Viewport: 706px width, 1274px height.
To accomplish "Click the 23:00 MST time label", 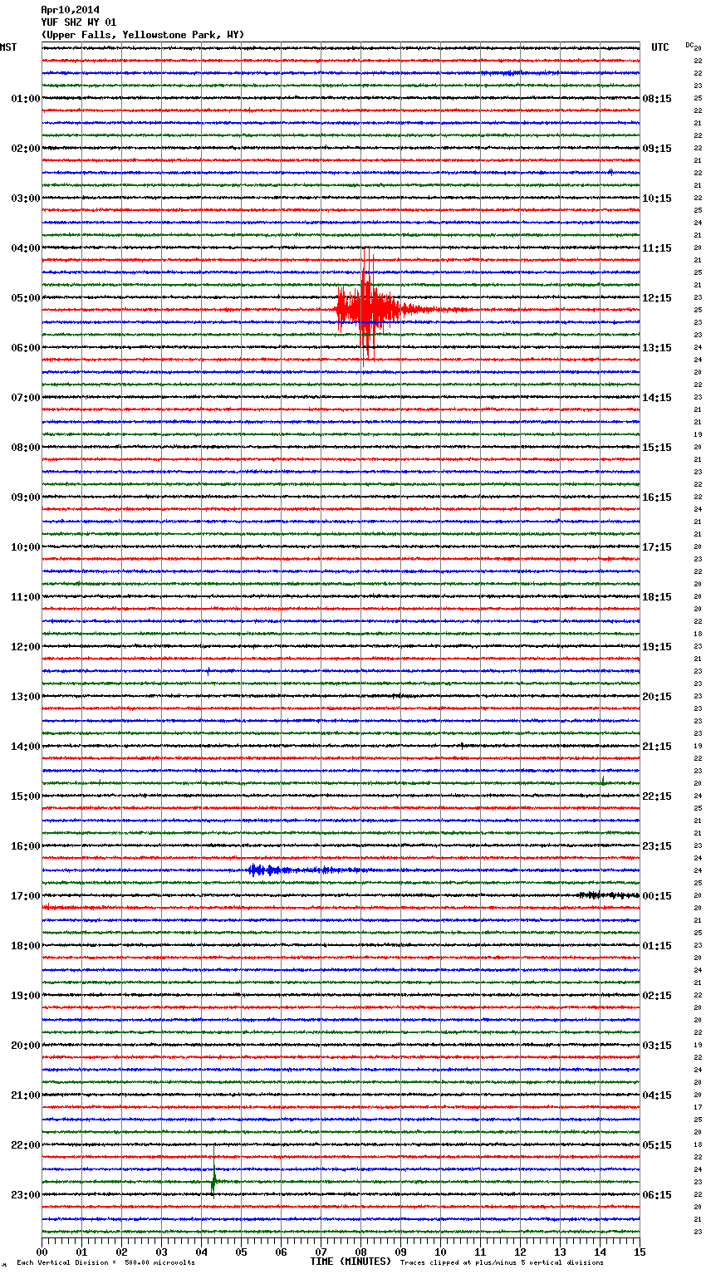I will pos(25,1195).
